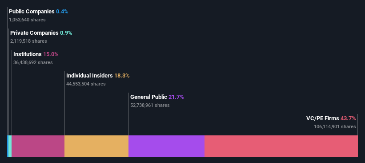Viewport: 365px width, 163px height.
Task: Select the General Public label
Action: click(149, 97)
